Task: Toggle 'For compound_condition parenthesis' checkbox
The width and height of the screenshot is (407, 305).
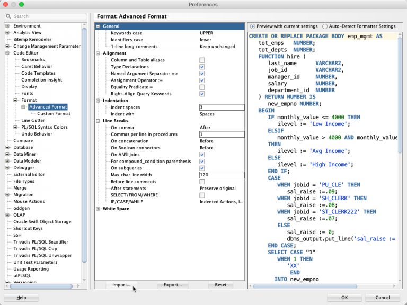Action: coord(202,162)
